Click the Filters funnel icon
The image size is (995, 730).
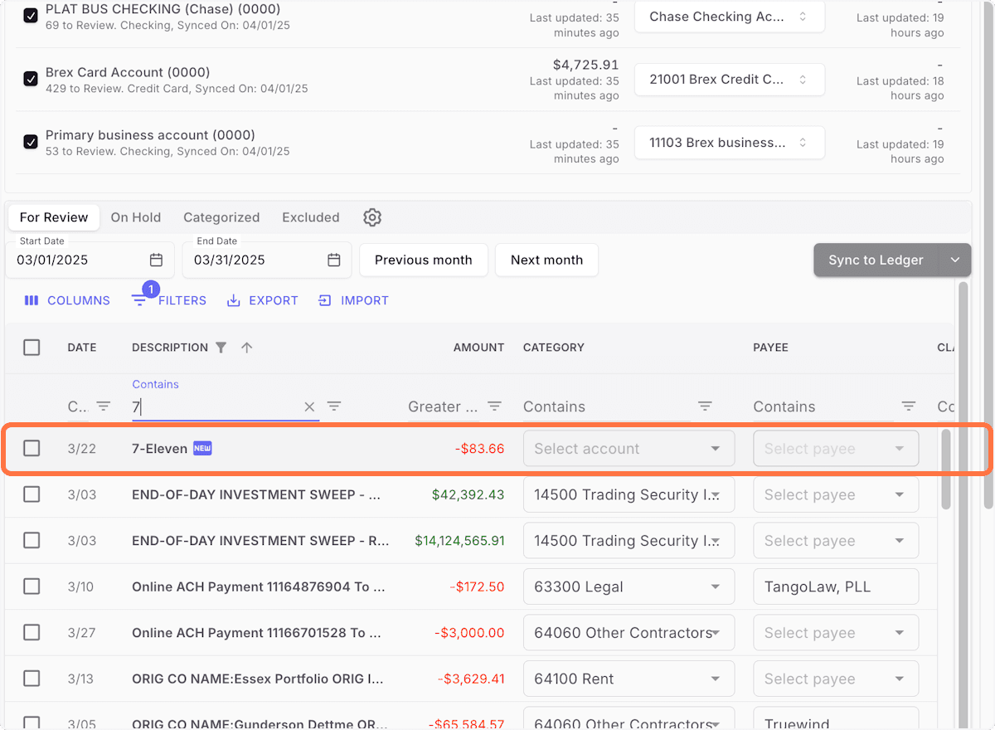coord(139,300)
